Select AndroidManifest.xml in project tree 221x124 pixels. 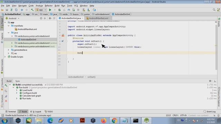tap(27, 29)
